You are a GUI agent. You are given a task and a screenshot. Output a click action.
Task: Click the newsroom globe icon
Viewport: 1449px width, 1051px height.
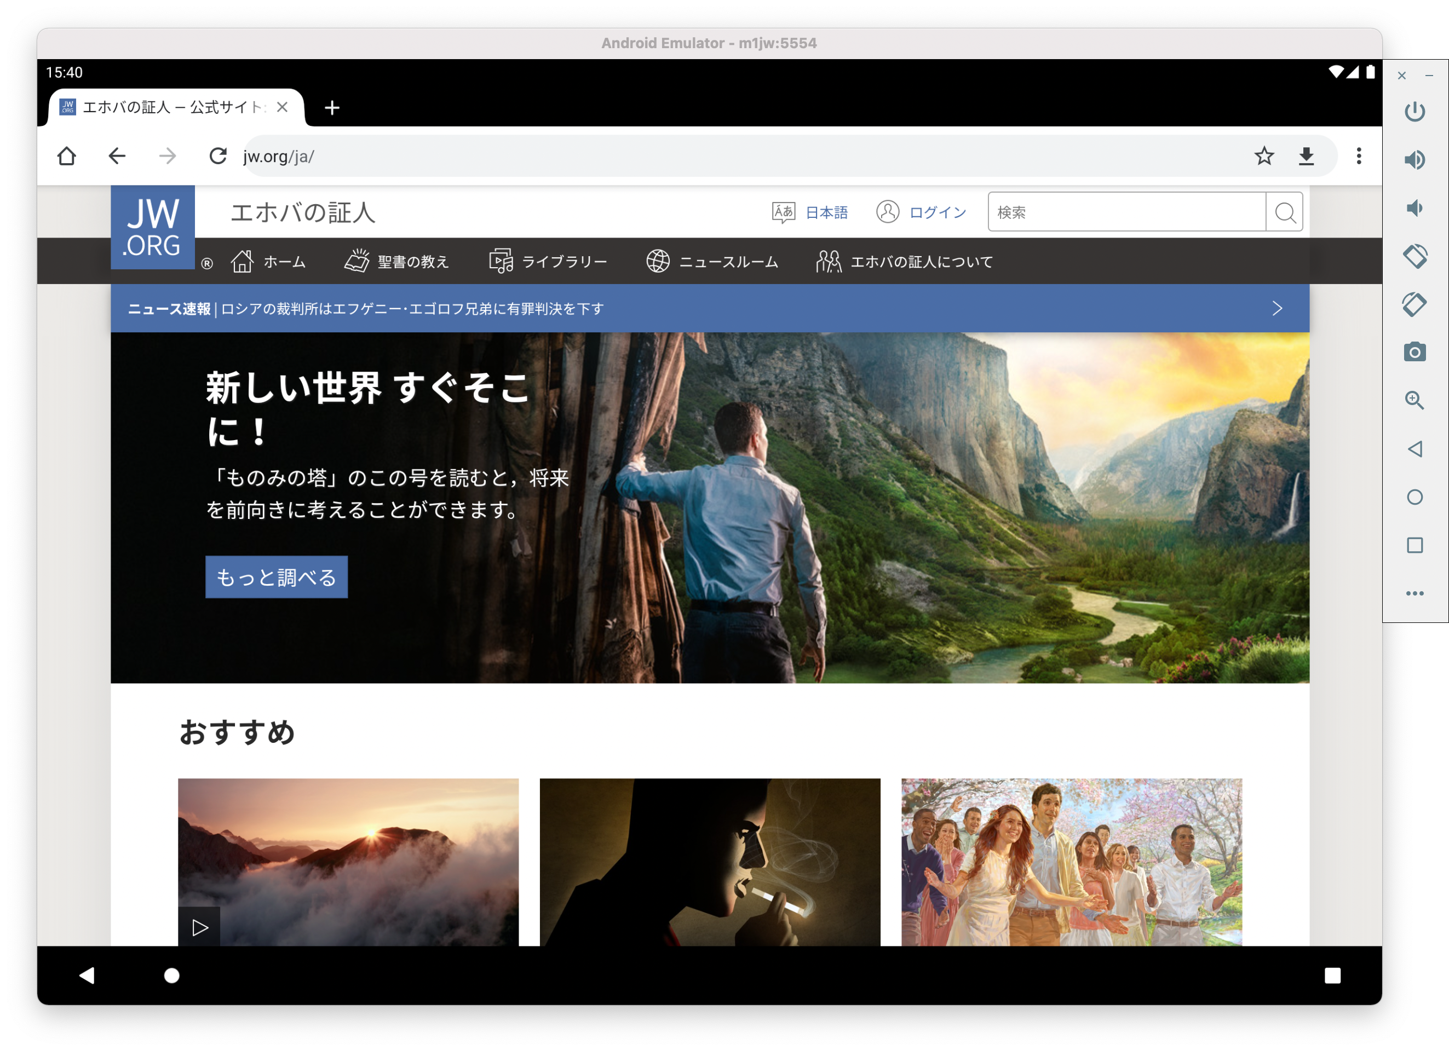(x=658, y=261)
